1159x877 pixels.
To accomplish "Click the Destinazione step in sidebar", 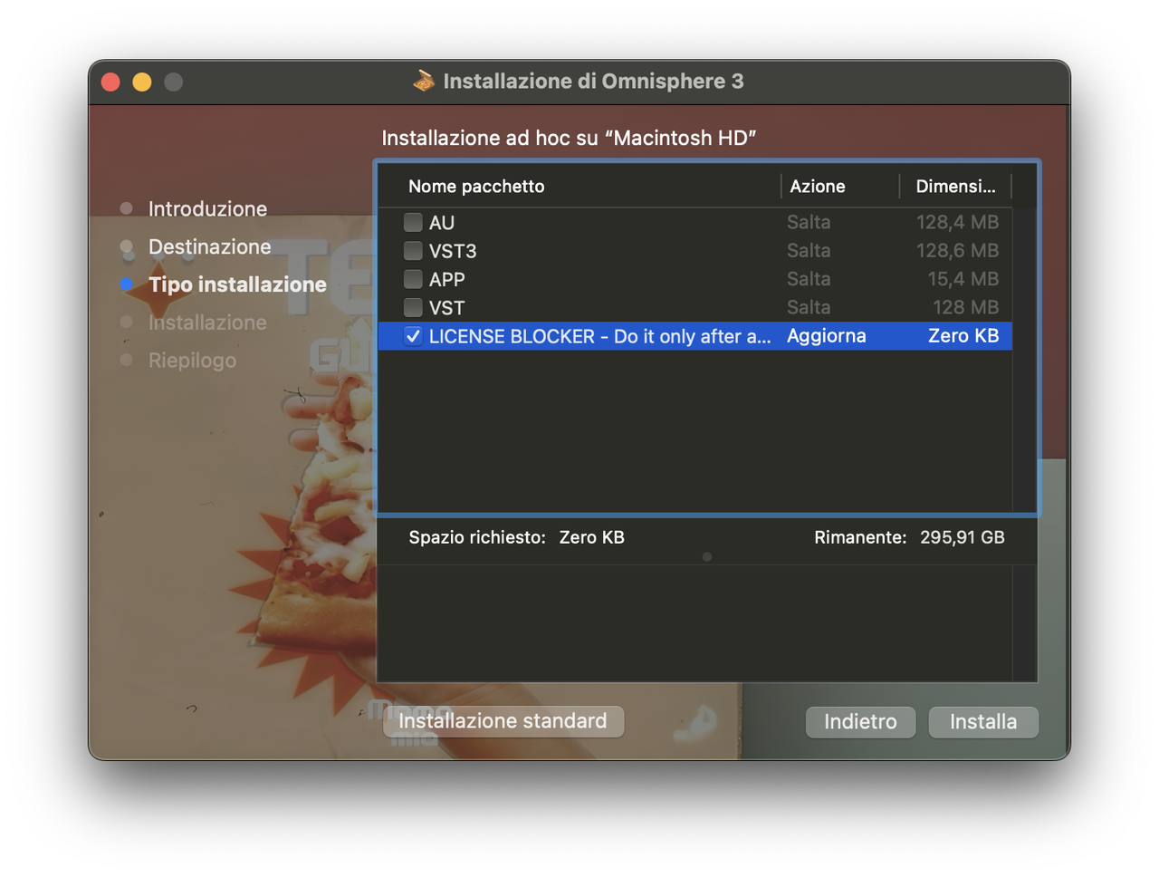I will tap(209, 246).
